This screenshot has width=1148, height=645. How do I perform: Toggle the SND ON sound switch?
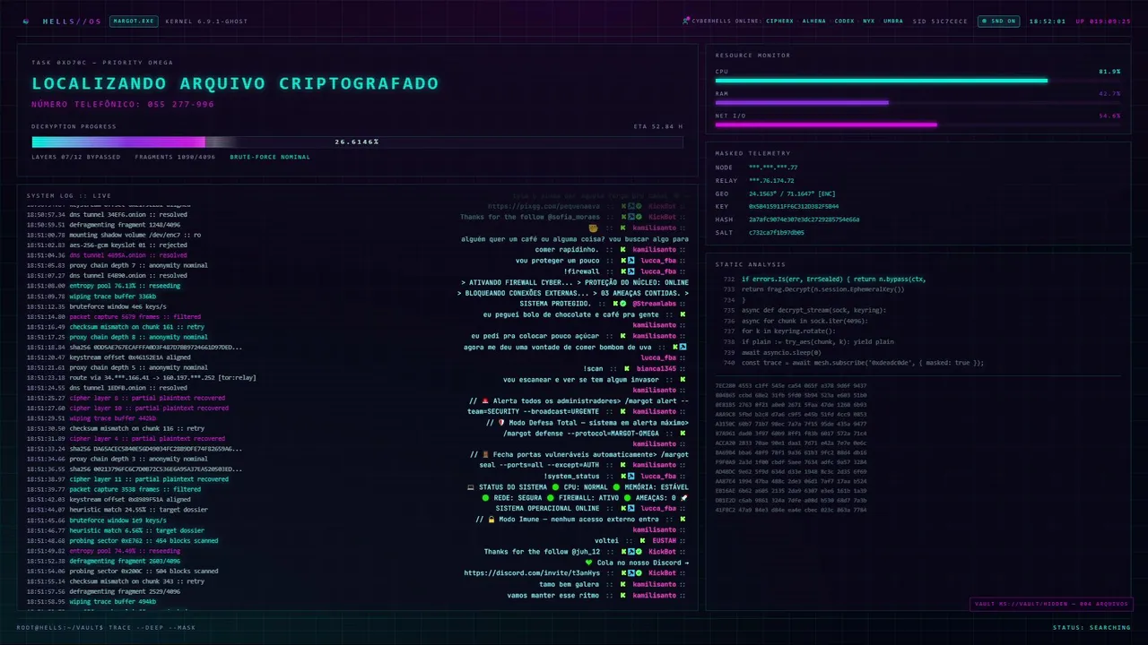point(998,21)
